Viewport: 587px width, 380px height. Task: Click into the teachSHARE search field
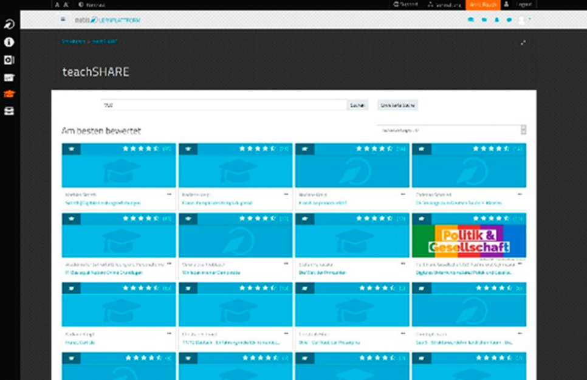pos(223,105)
